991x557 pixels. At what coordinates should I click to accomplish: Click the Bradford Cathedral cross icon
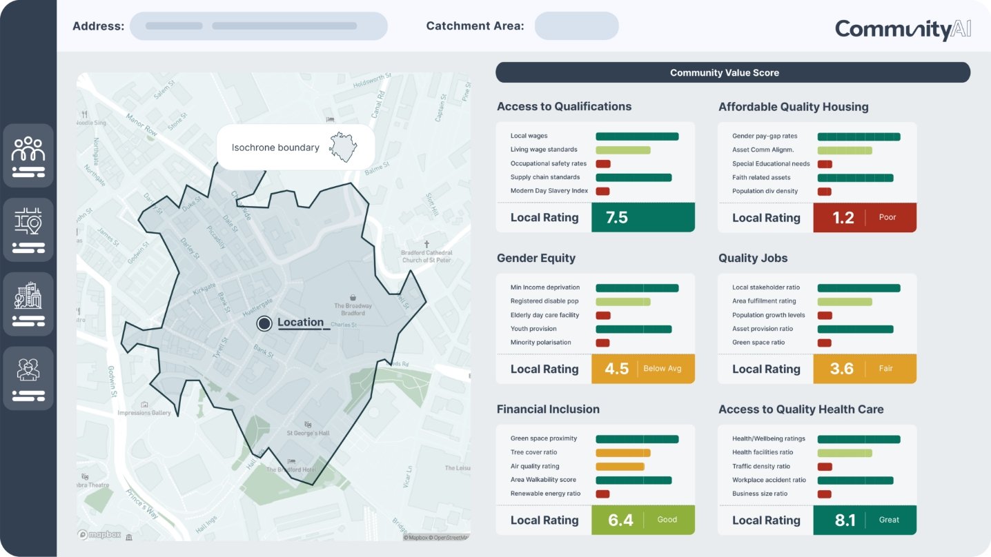[x=426, y=244]
